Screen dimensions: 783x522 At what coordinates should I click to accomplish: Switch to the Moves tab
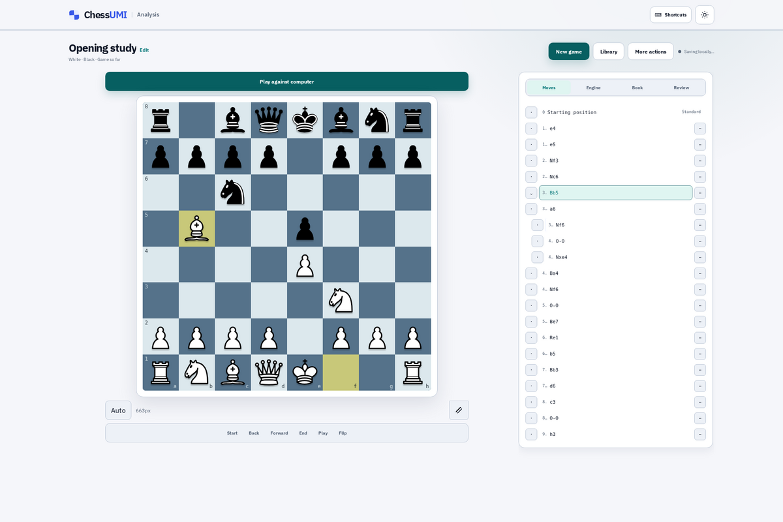pyautogui.click(x=549, y=87)
